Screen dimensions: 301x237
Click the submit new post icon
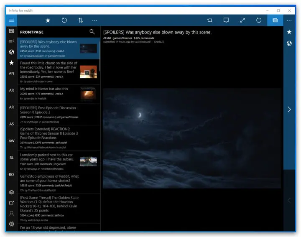(x=12, y=203)
